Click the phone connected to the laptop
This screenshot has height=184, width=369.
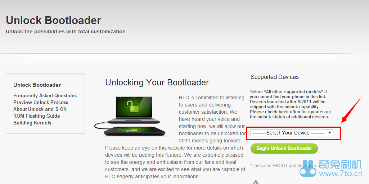[x=135, y=131]
